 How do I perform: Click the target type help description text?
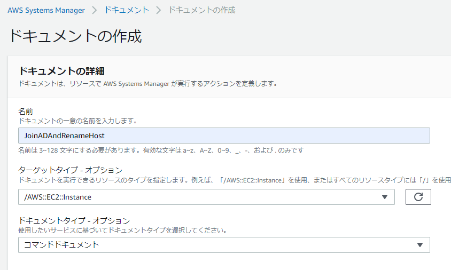pyautogui.click(x=234, y=180)
